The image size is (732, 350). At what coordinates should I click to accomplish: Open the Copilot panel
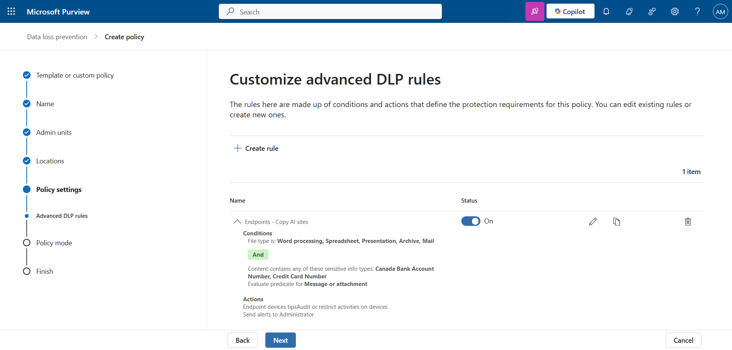(x=570, y=11)
